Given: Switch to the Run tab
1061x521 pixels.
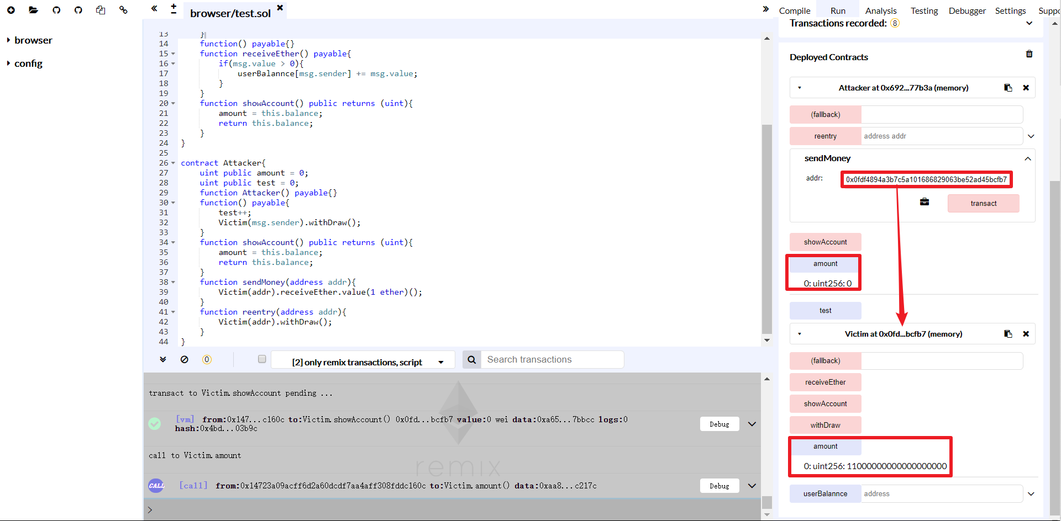Looking at the screenshot, I should [838, 10].
